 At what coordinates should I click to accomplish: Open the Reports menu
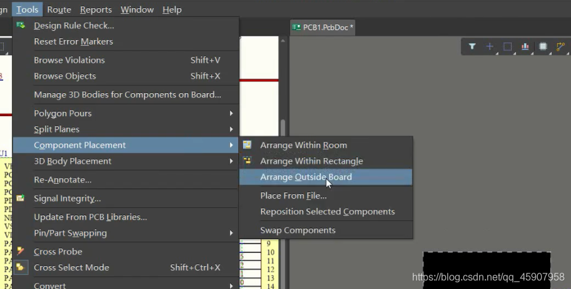[x=96, y=9]
